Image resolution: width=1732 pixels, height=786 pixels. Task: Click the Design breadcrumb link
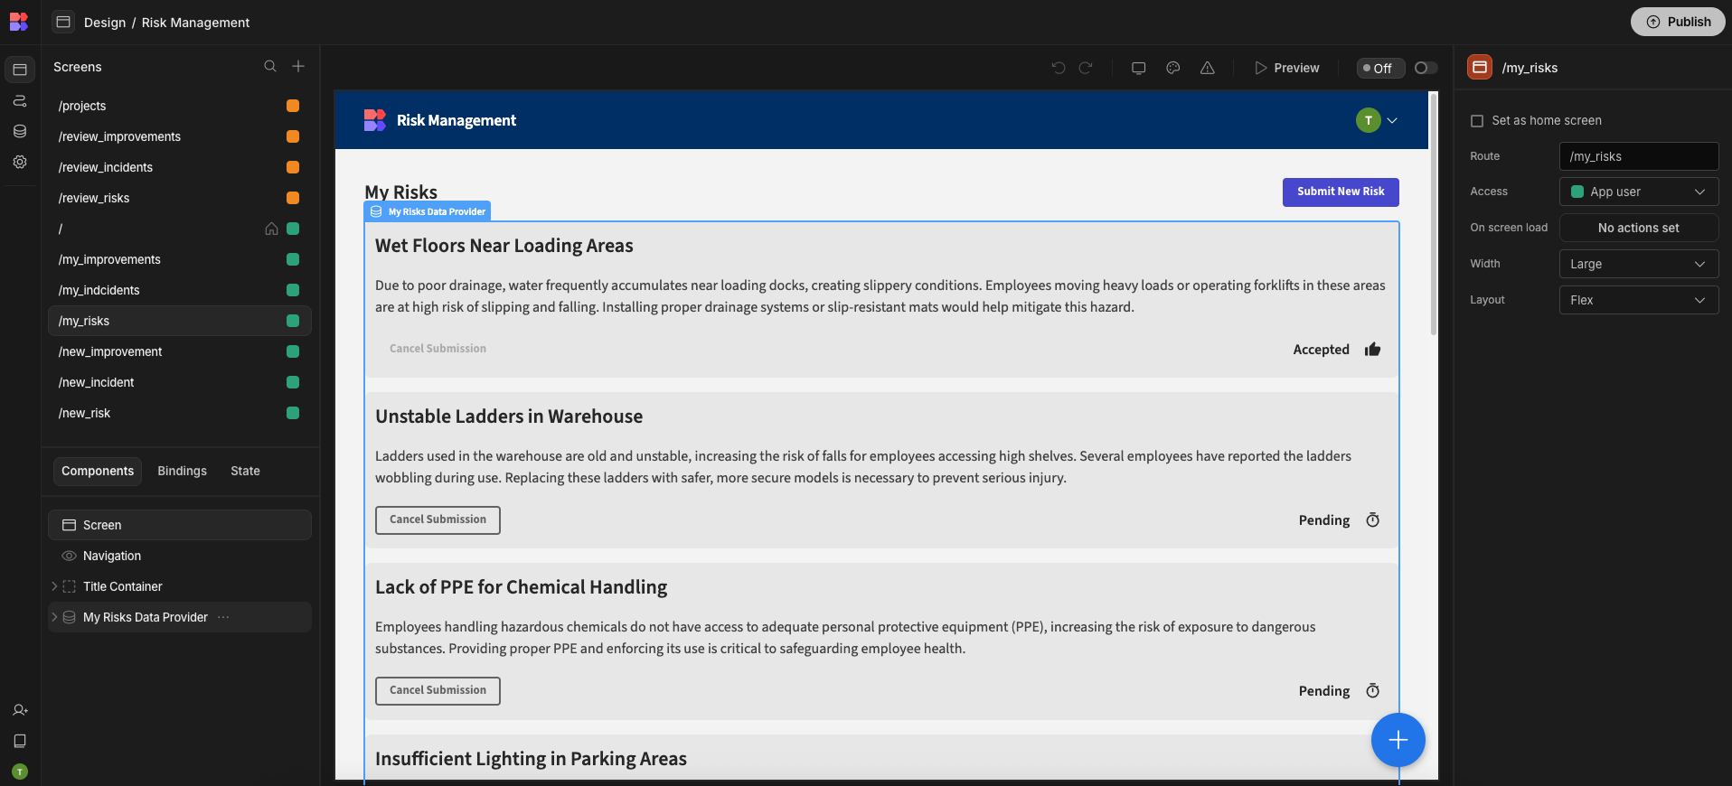point(105,23)
